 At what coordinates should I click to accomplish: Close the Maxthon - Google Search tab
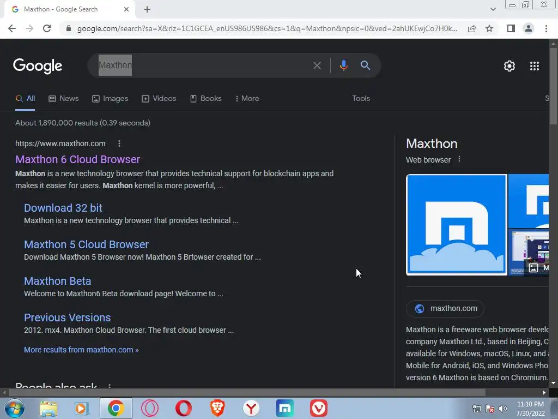click(x=126, y=9)
